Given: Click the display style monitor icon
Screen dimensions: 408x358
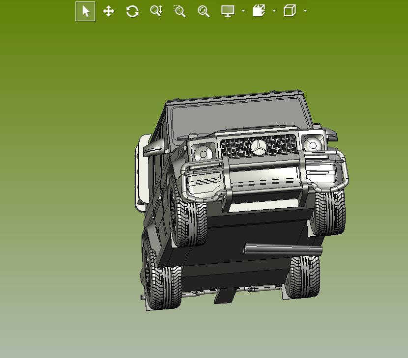Looking at the screenshot, I should [228, 11].
